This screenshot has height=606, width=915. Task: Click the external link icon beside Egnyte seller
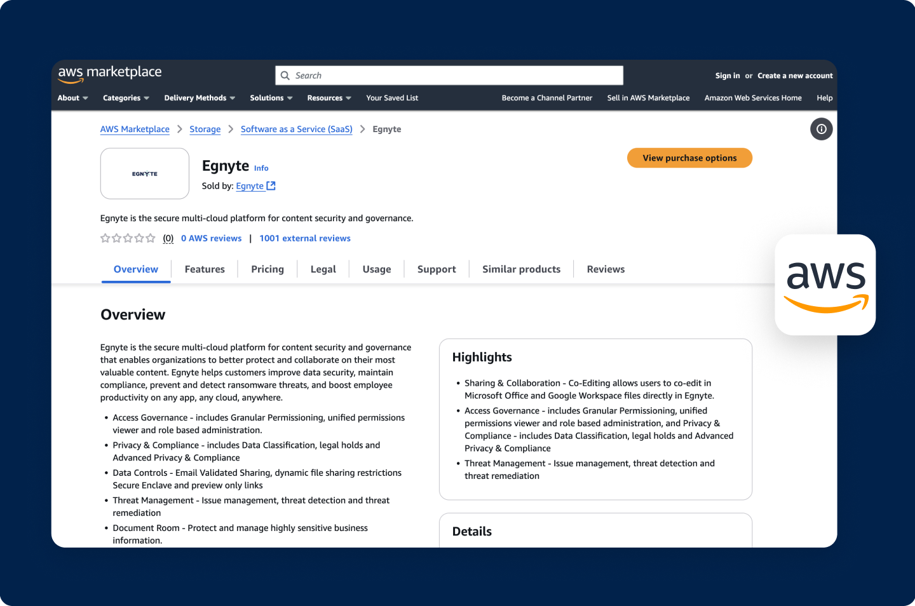tap(271, 185)
